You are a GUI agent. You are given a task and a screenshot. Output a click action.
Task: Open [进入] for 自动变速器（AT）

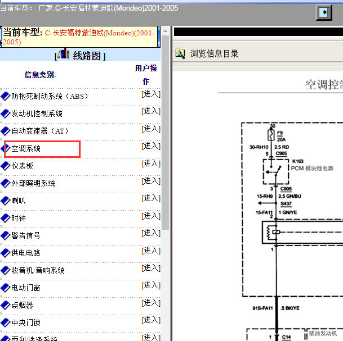point(151,129)
